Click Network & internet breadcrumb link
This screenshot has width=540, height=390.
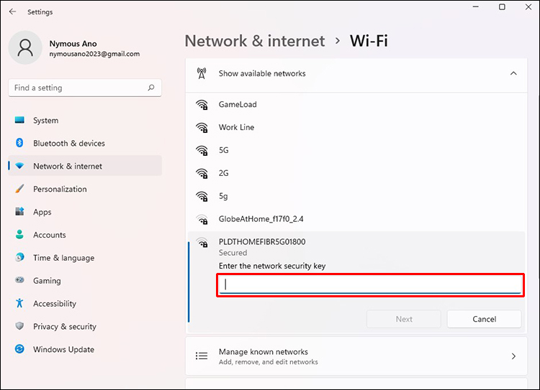click(255, 41)
